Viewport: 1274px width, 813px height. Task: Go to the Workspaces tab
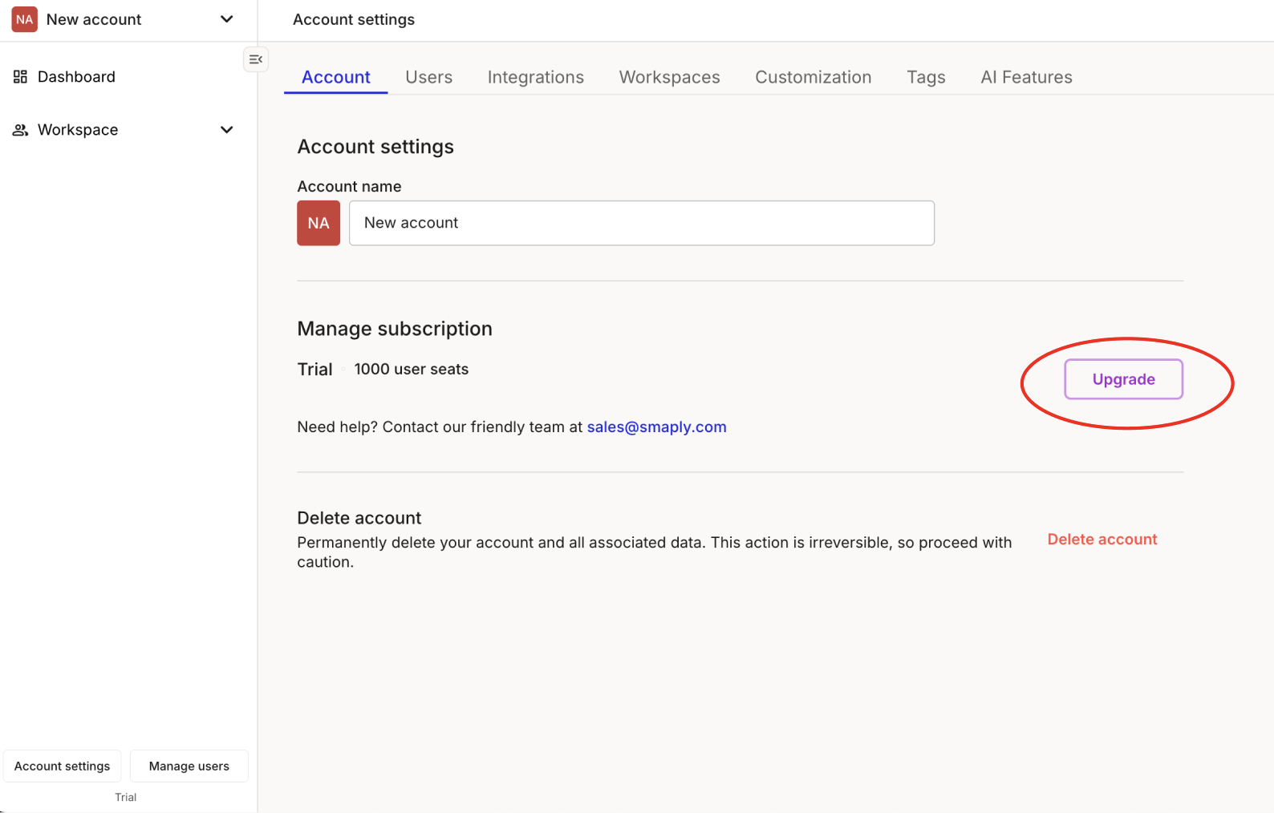(x=669, y=77)
